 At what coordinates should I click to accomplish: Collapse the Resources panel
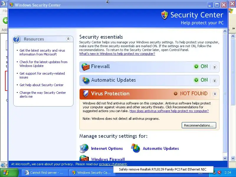tap(68, 39)
